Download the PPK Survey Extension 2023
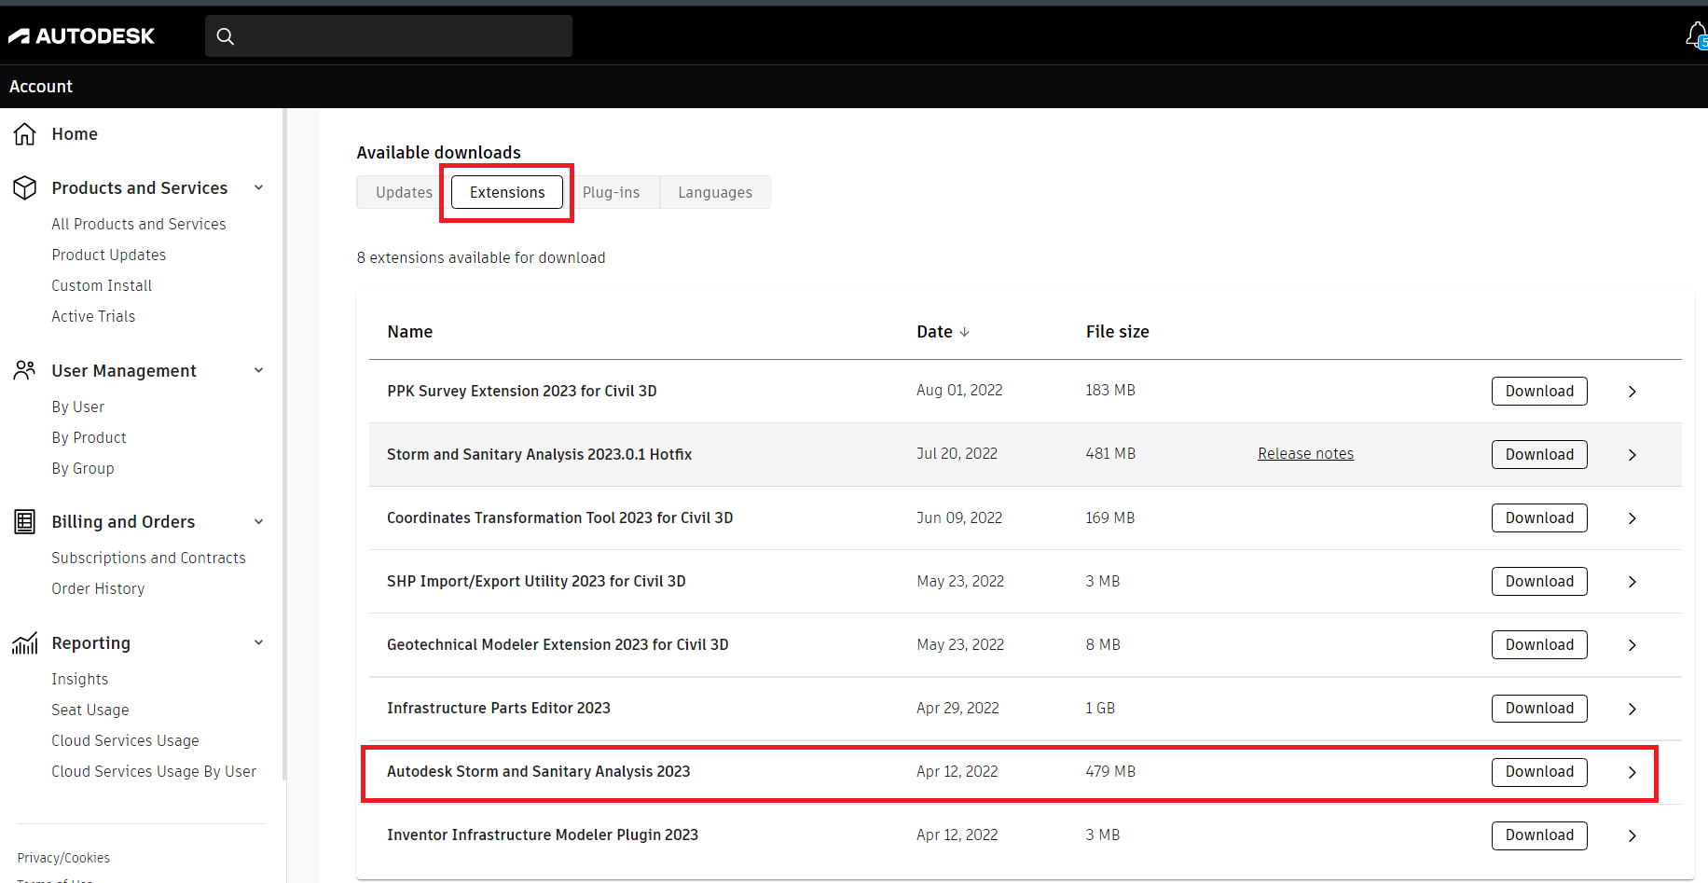The height and width of the screenshot is (883, 1708). tap(1538, 391)
